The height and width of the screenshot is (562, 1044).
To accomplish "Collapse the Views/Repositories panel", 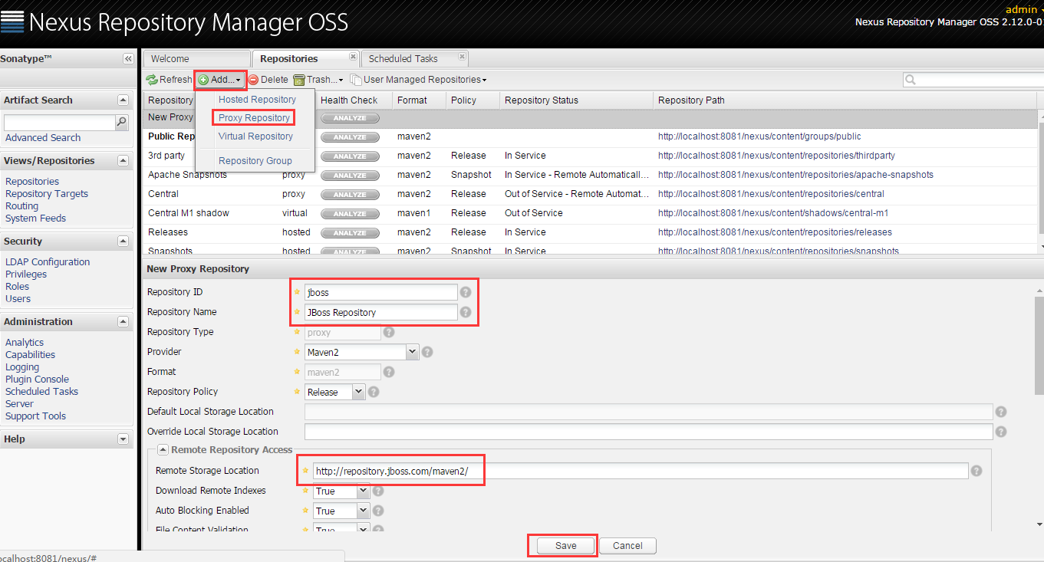I will (123, 161).
